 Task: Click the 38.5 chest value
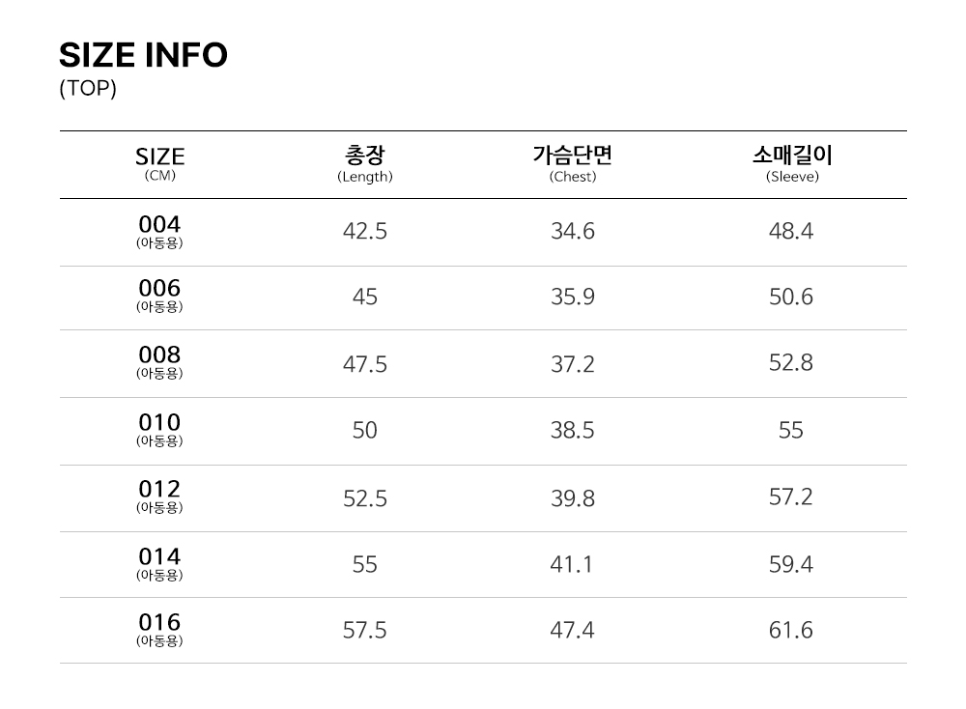573,431
